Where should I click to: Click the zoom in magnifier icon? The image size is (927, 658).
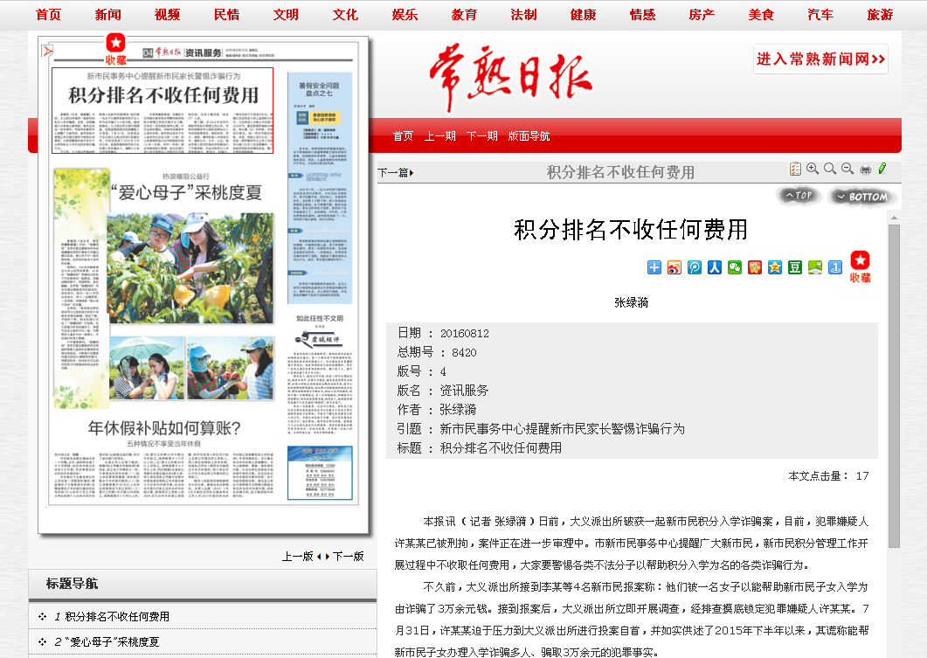813,169
